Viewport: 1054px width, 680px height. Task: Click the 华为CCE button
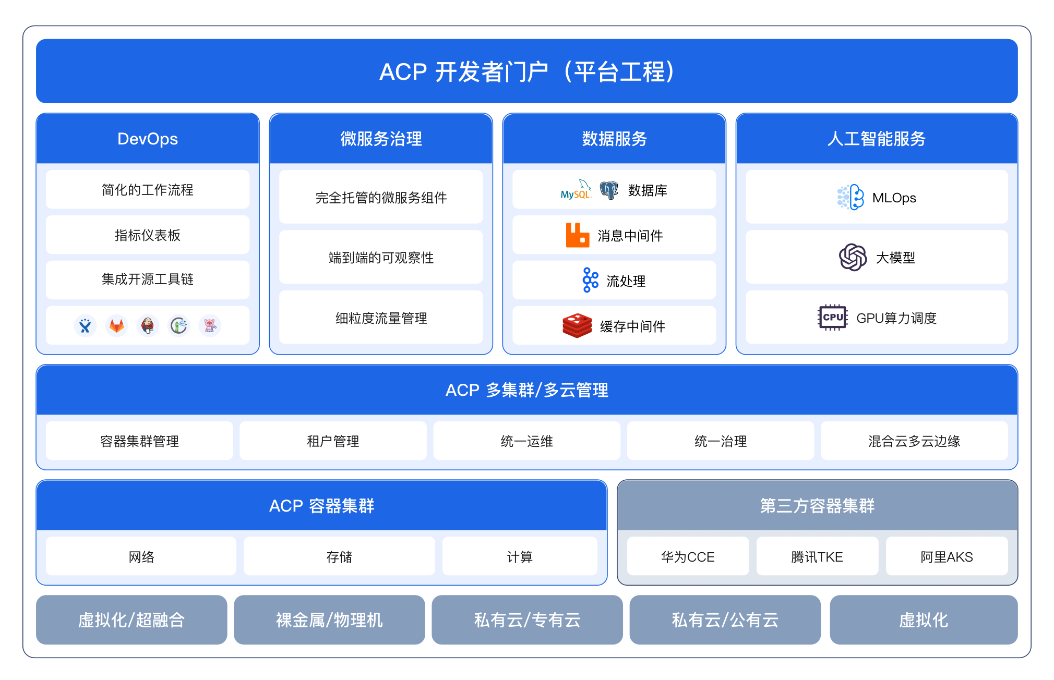pos(687,556)
